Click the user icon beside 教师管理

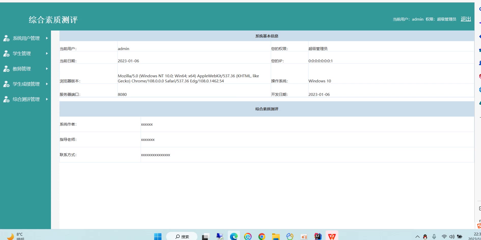(6, 69)
